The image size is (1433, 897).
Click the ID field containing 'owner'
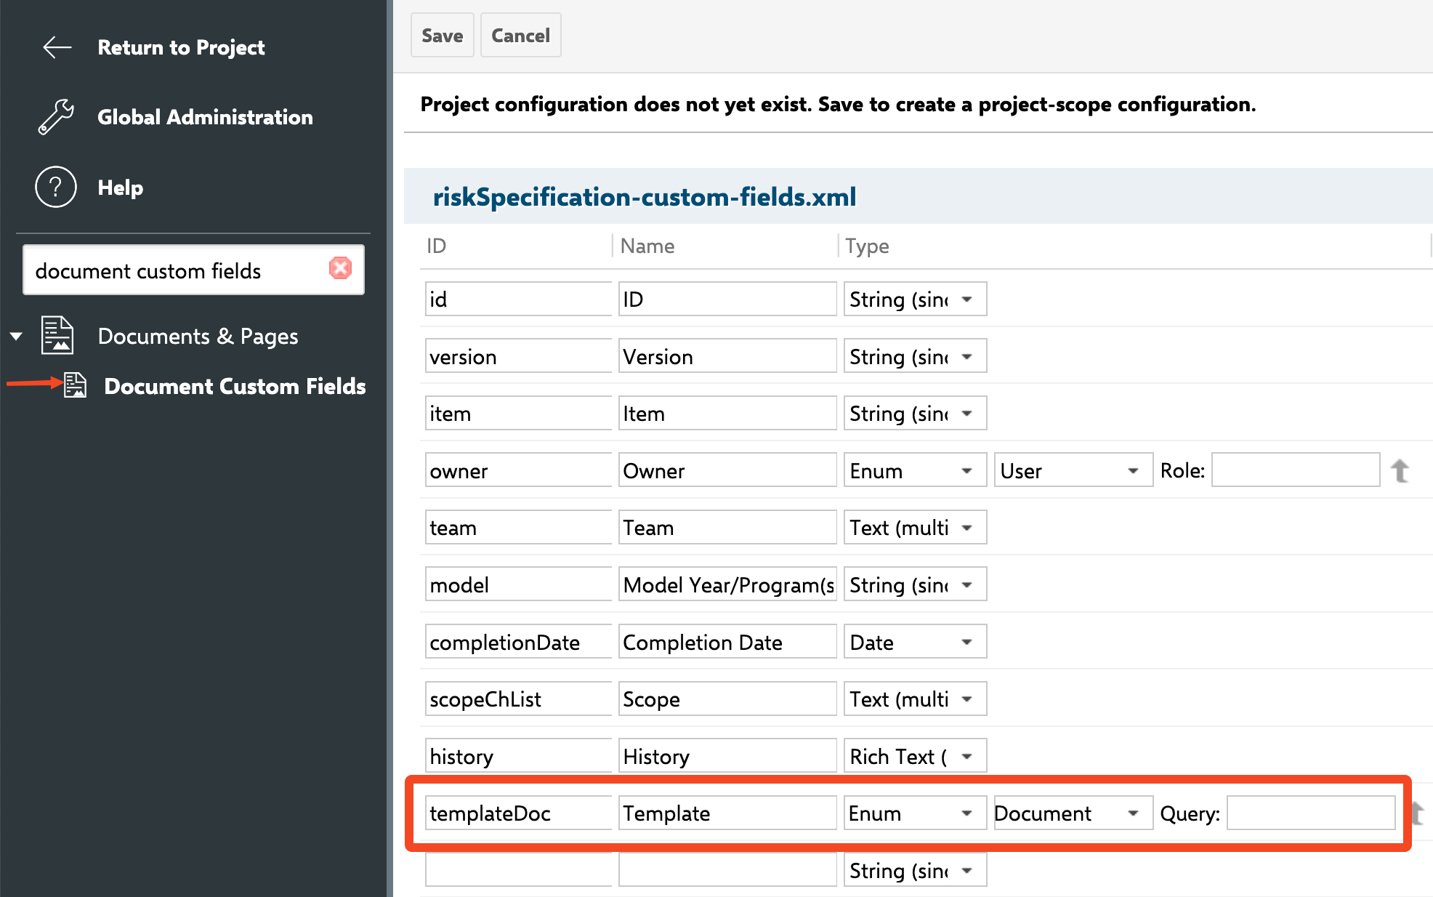(x=518, y=470)
